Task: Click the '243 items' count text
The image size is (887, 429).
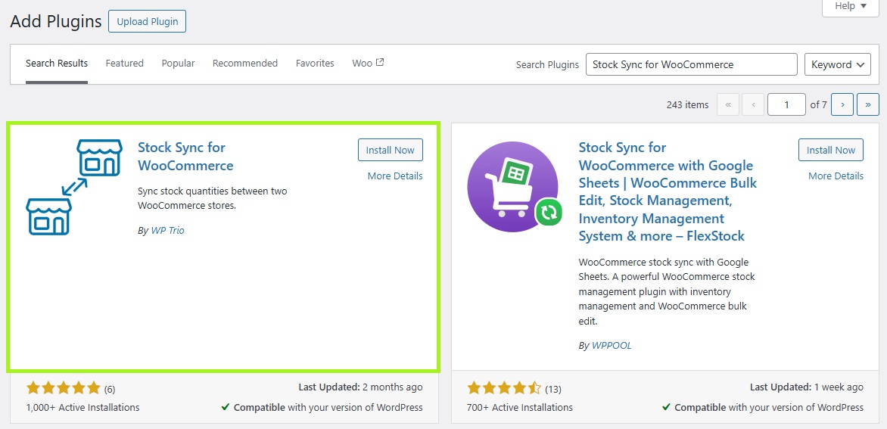Action: point(687,104)
